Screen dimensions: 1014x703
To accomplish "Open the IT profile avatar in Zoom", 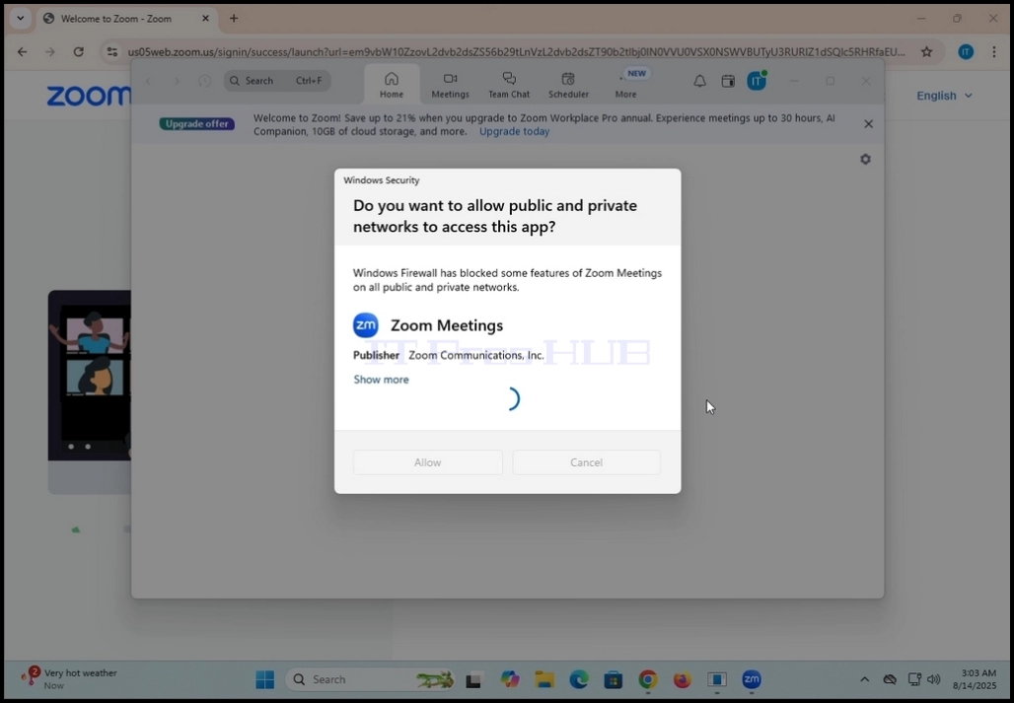I will 757,81.
